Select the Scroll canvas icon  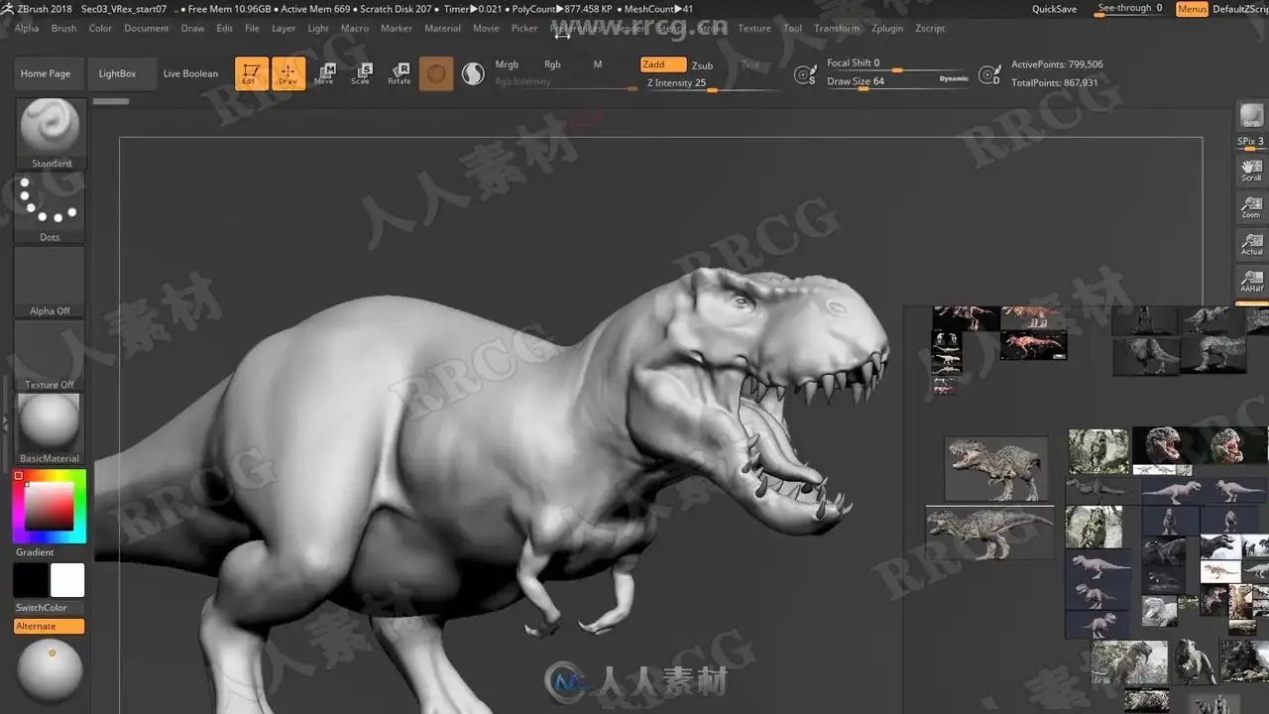tap(1252, 170)
